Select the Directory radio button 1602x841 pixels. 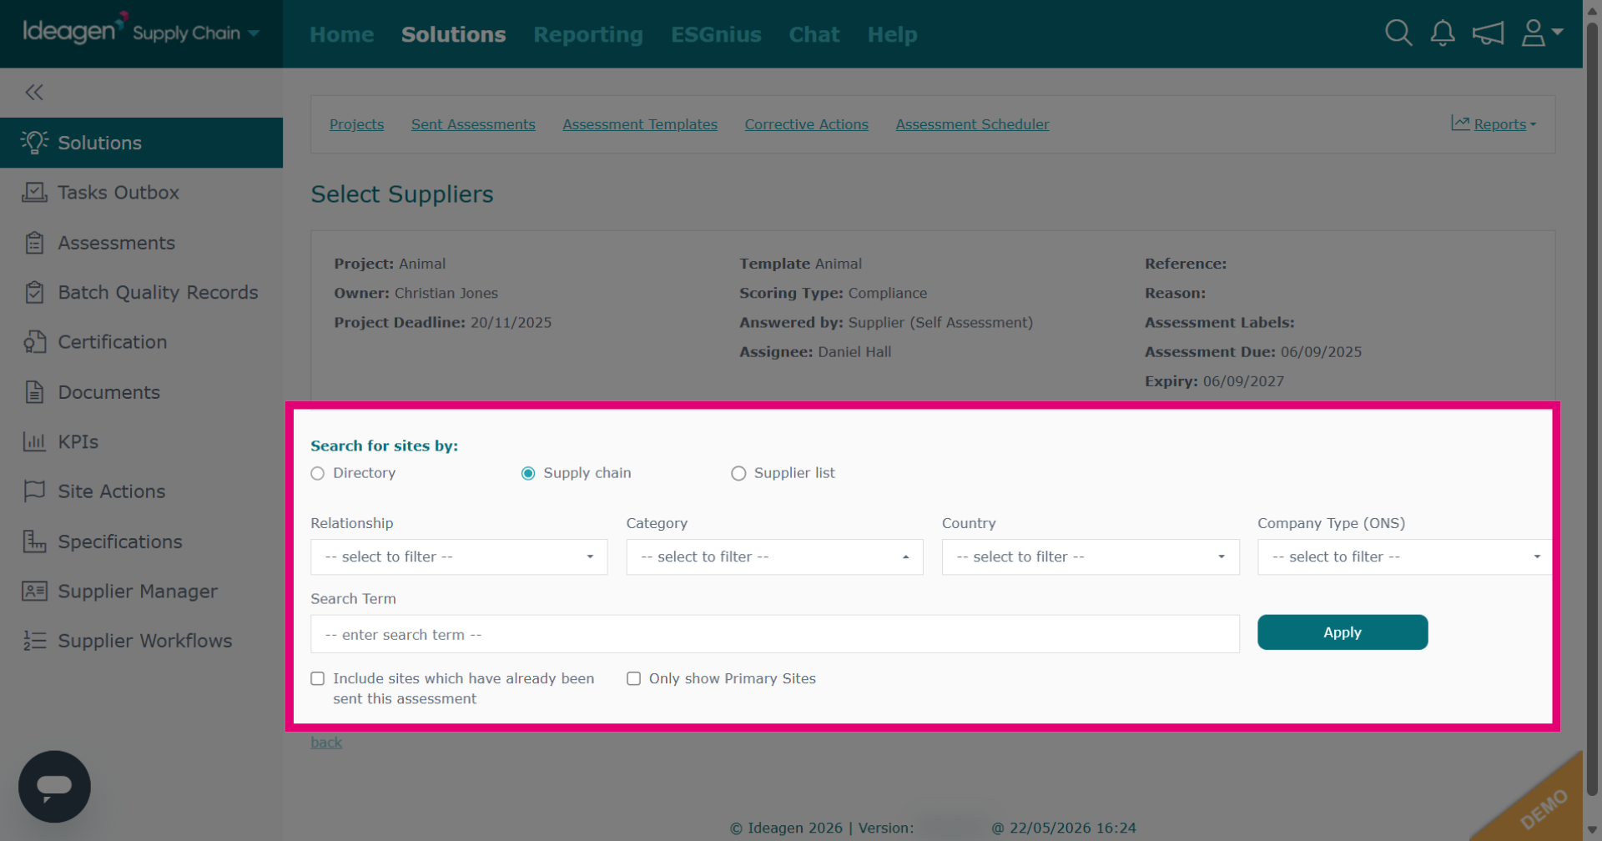317,474
